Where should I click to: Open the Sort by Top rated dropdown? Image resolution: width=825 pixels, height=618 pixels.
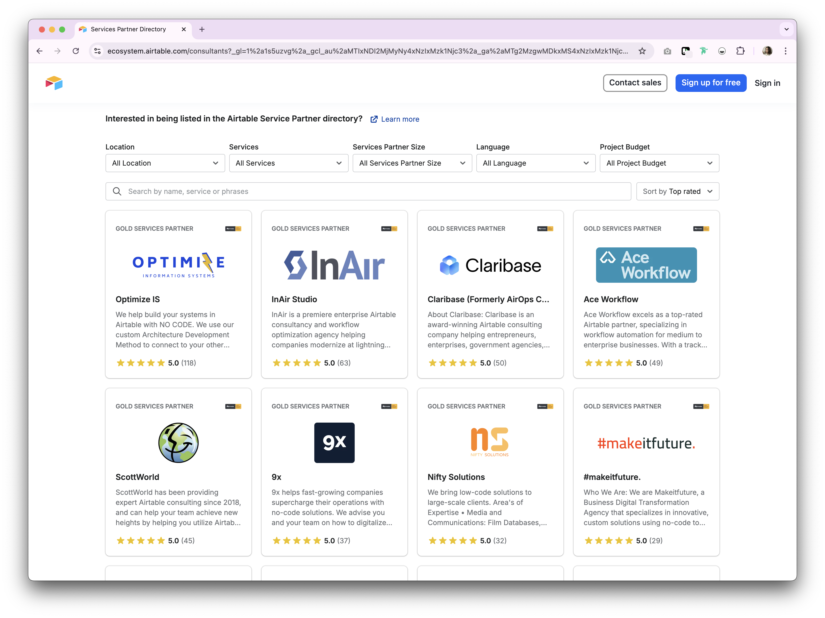point(677,191)
